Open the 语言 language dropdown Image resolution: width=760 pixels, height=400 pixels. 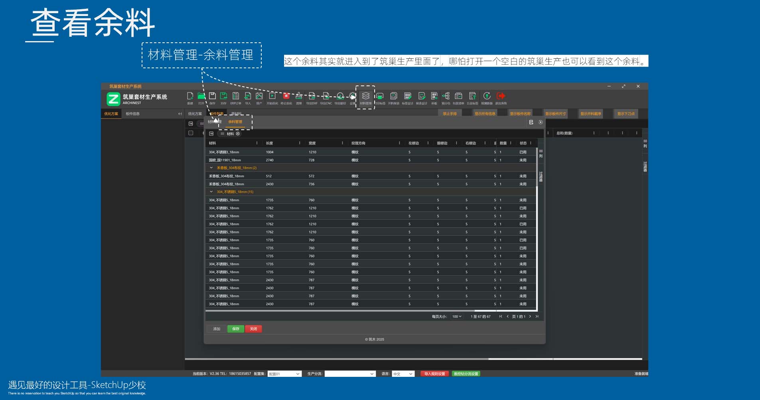[x=403, y=374]
